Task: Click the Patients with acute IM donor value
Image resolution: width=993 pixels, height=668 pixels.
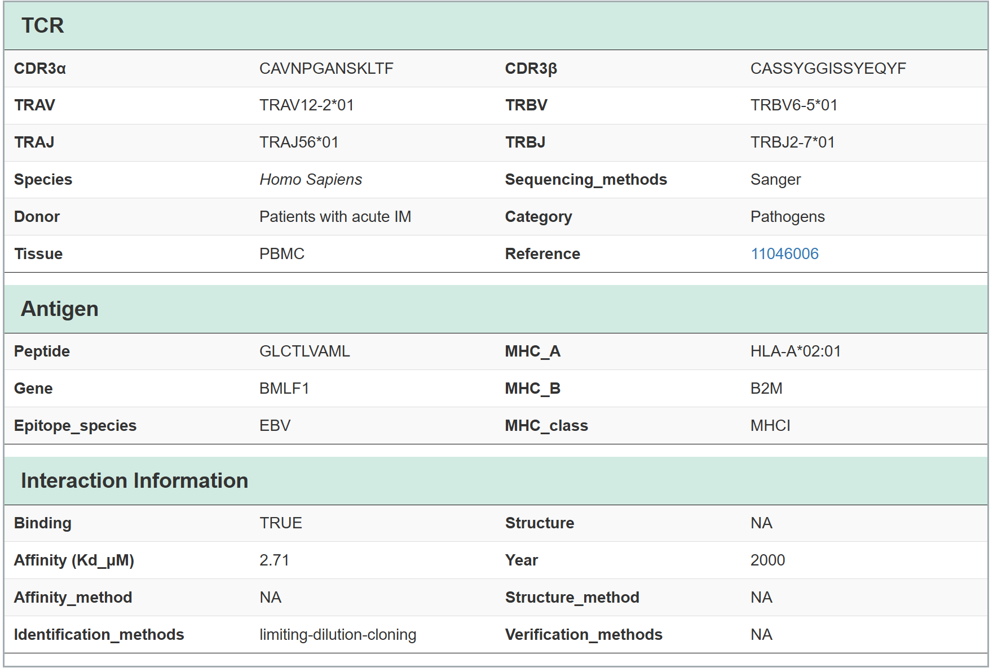Action: [x=335, y=217]
